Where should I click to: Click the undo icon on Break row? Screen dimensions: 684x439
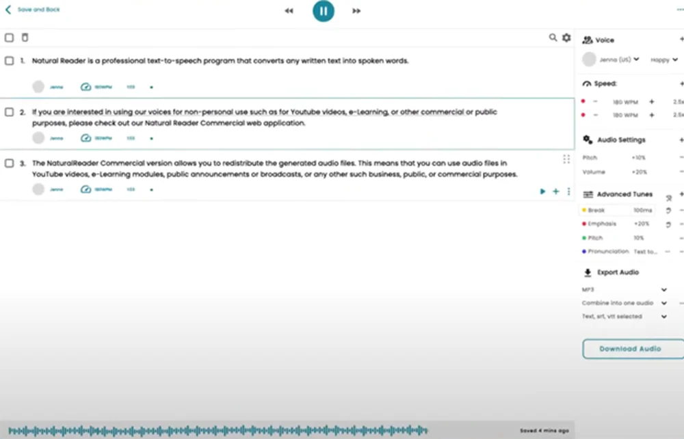coord(668,211)
